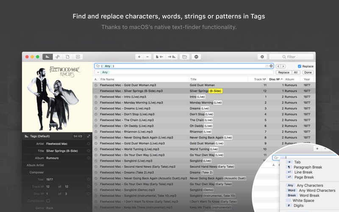339x212 pixels.
Task: Clear the Artist field with its X icon
Action: (x=89, y=144)
